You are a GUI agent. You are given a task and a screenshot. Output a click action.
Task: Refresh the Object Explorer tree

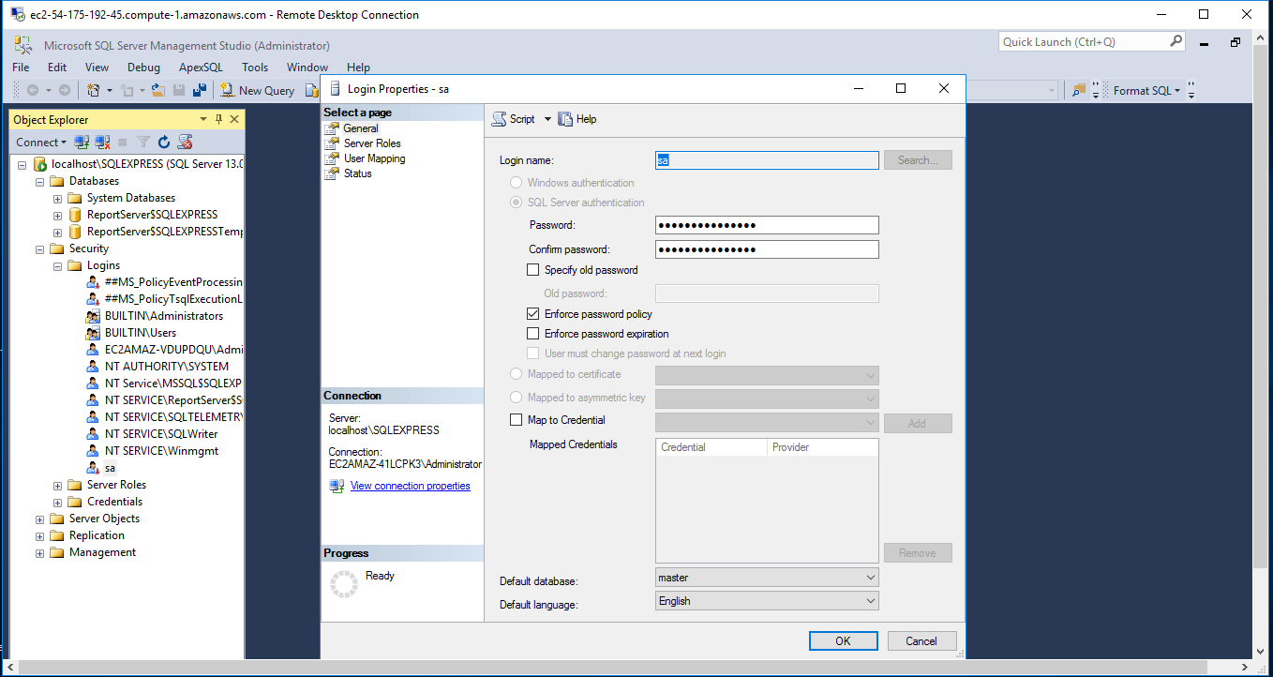point(163,142)
